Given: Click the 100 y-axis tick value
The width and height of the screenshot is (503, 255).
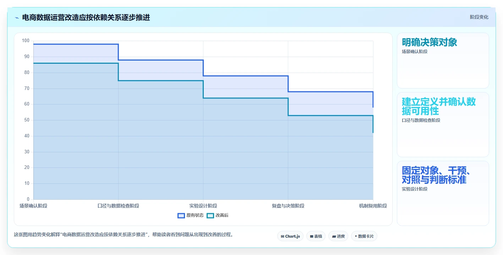Looking at the screenshot, I should 26,41.
